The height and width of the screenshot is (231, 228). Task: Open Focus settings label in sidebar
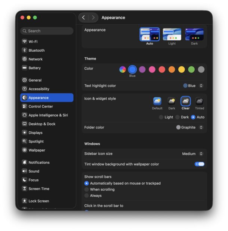33,180
